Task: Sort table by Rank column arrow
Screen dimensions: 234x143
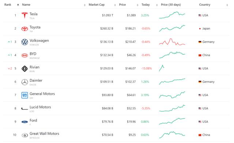Action: tap(18, 5)
